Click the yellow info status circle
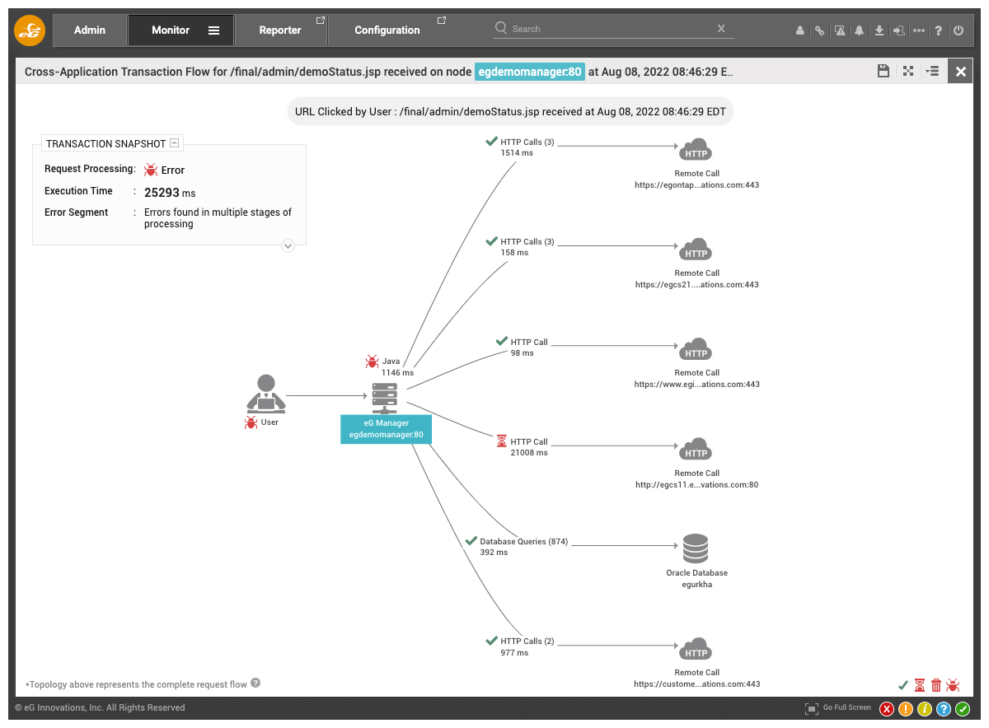The height and width of the screenshot is (728, 989). tap(925, 708)
